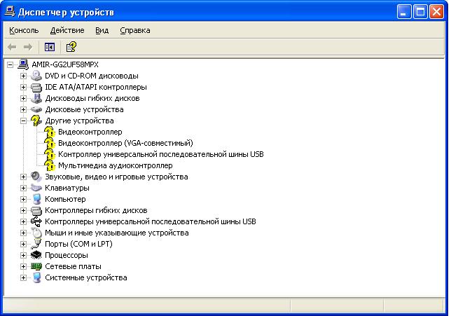Click warning icon beside unknown USB bus controller
This screenshot has height=316, width=451.
(50, 154)
